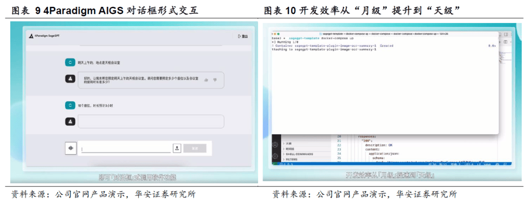
Task: Open the VS Code accounts icon
Action: 276,144
